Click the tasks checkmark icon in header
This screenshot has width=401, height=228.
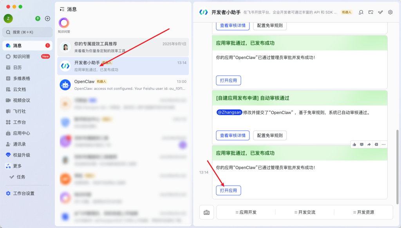click(x=381, y=12)
